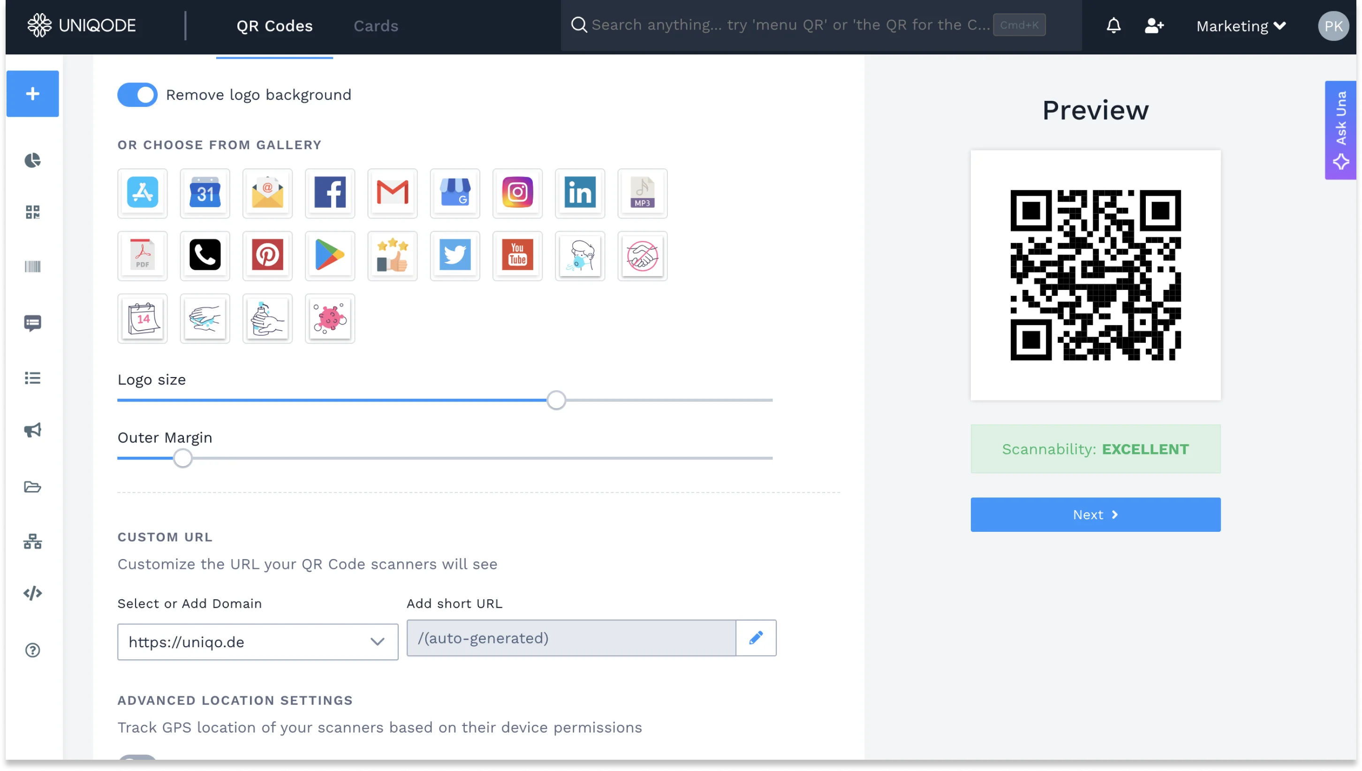Viewport: 1362px width, 771px height.
Task: Open the QR code sidebar icon
Action: click(33, 212)
